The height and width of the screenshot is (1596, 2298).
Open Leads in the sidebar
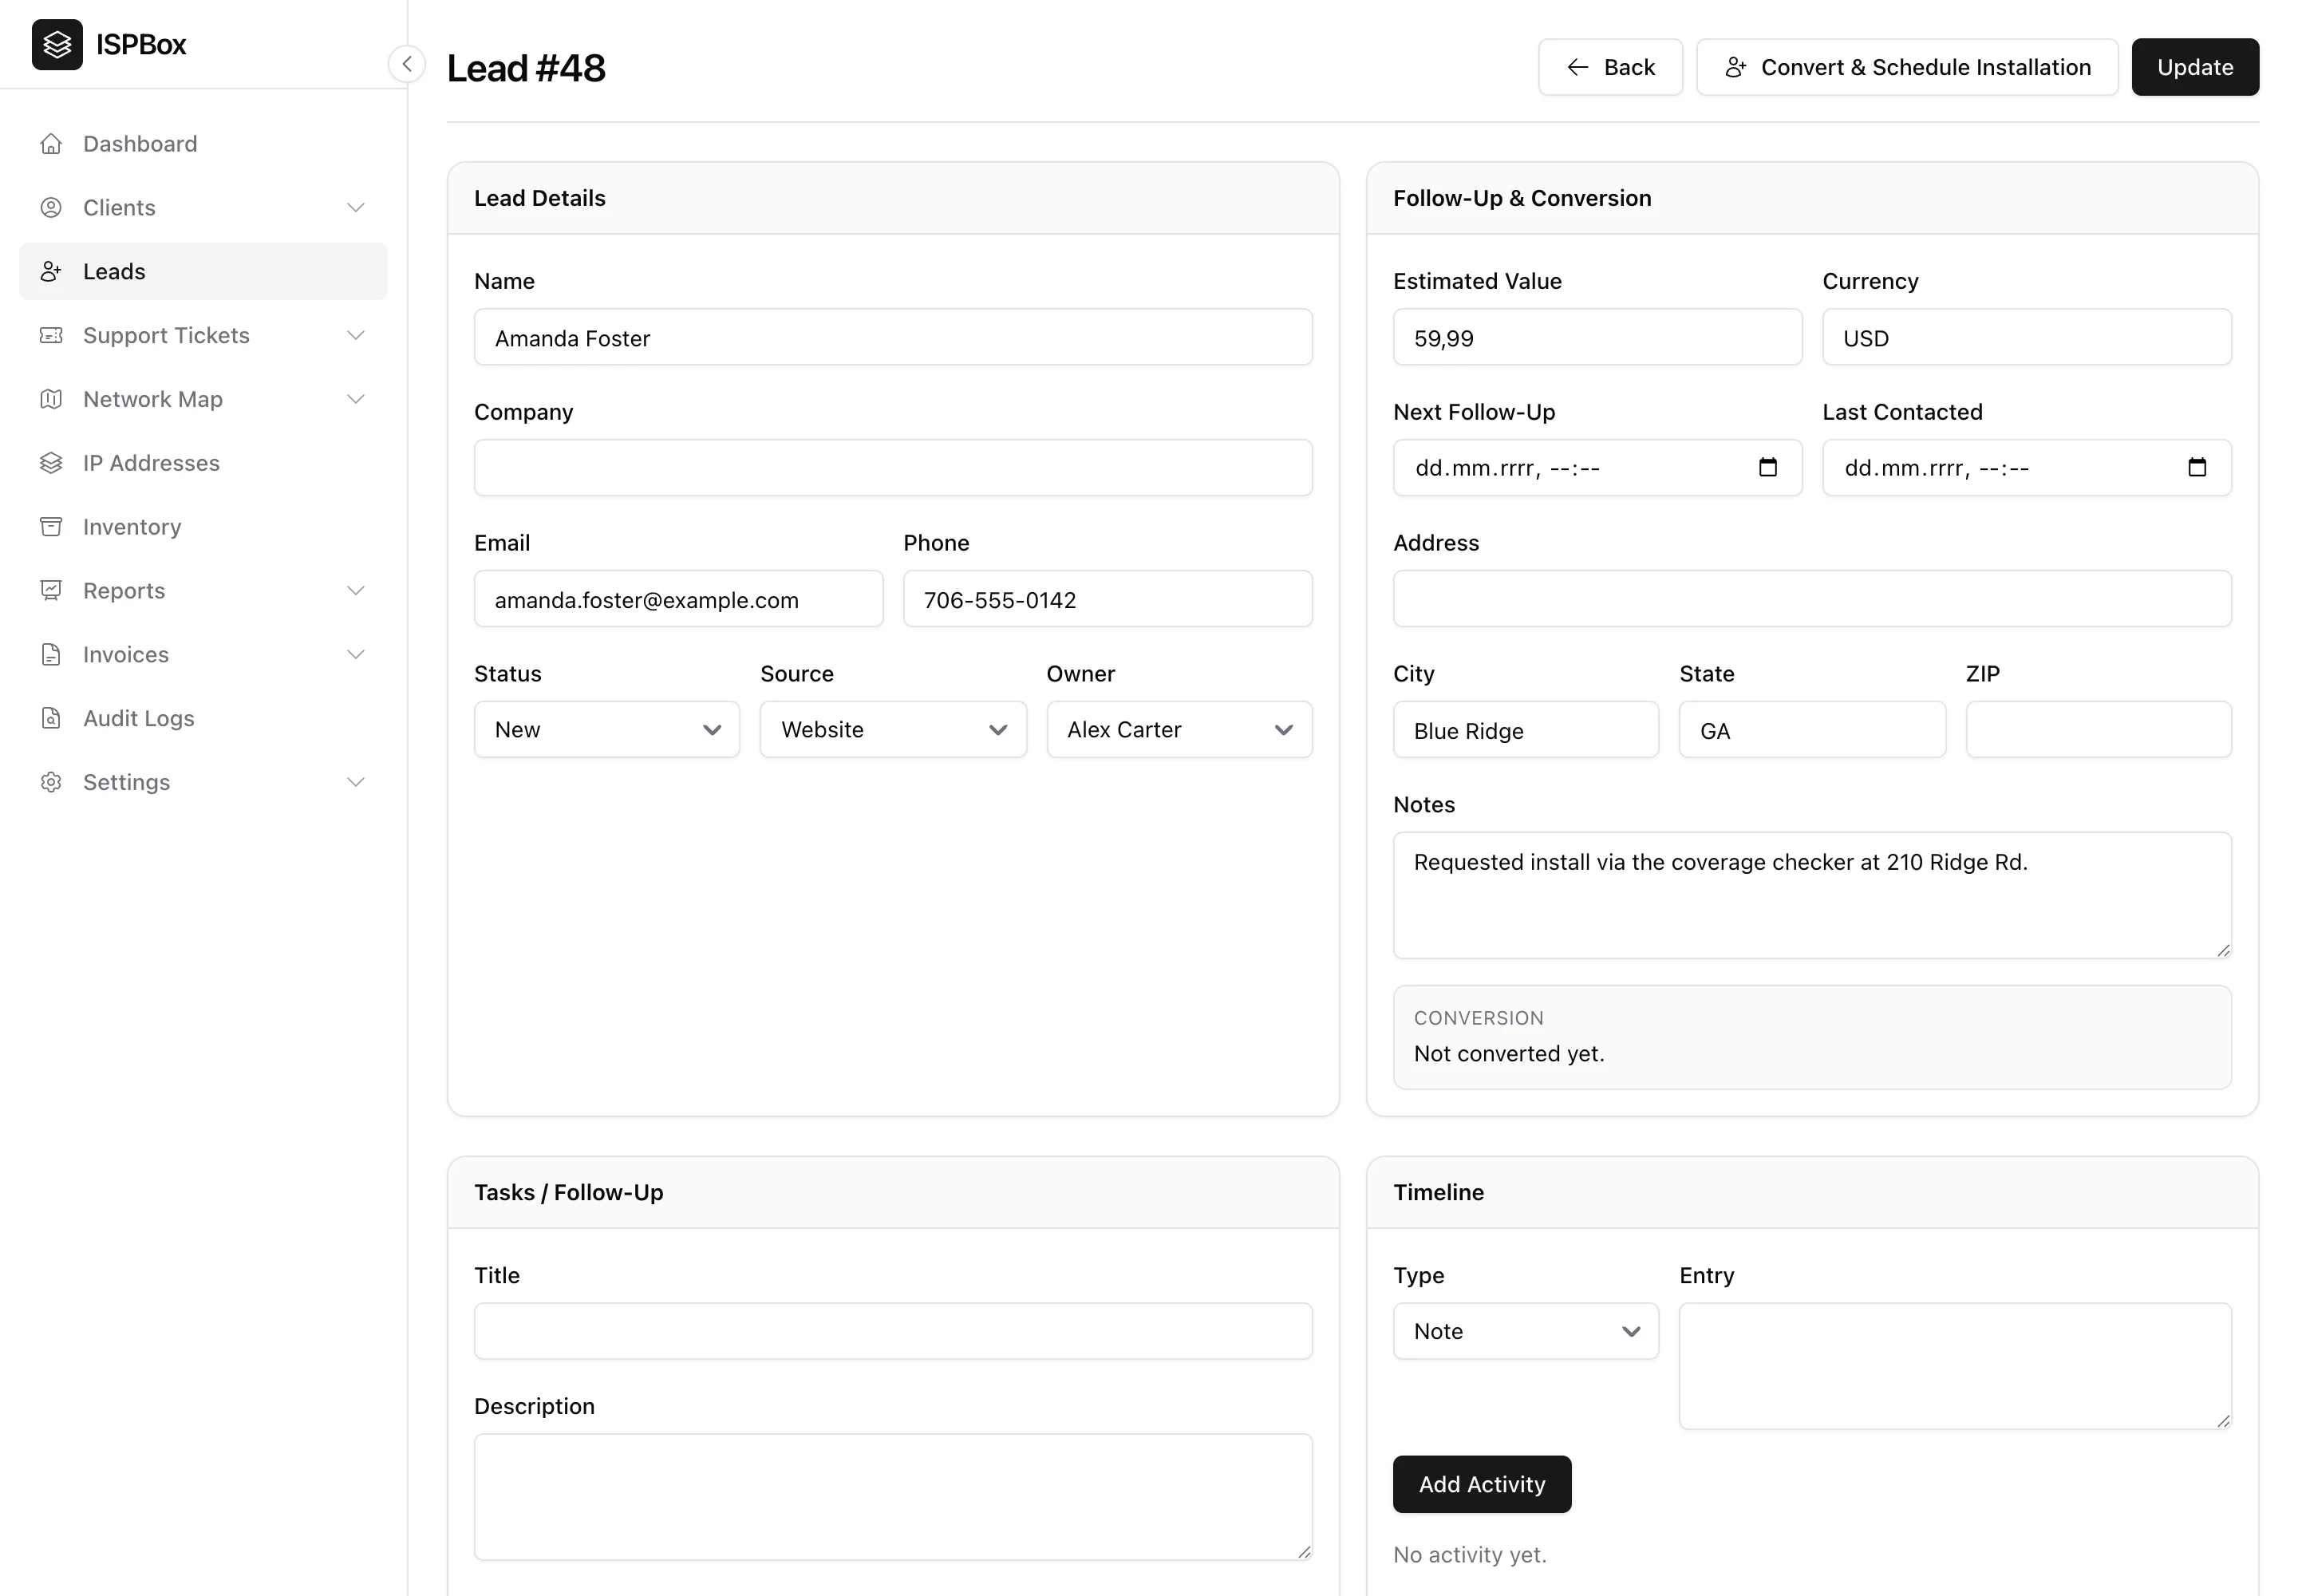pos(203,272)
